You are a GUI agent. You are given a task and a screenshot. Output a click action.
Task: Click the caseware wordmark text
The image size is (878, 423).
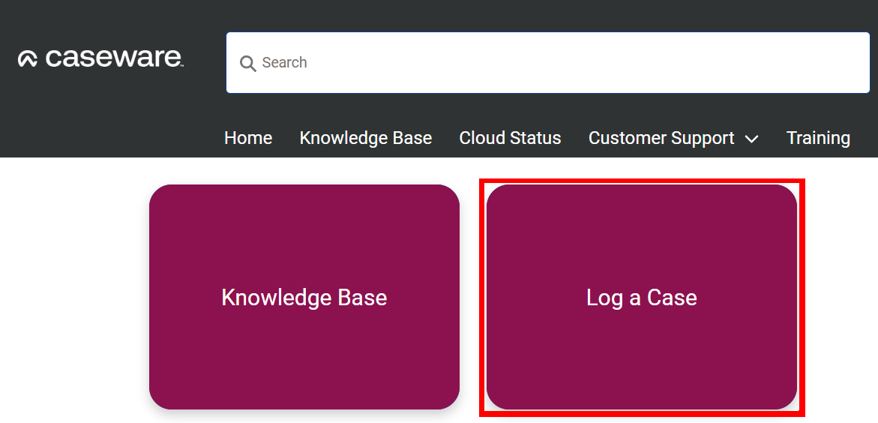pyautogui.click(x=114, y=58)
